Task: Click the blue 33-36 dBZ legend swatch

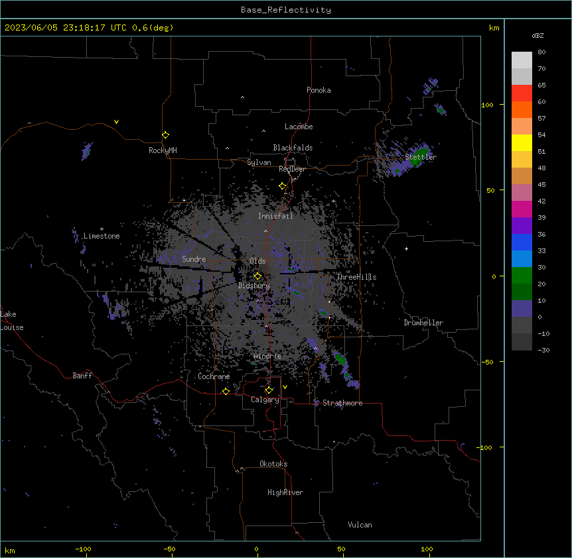Action: point(522,242)
